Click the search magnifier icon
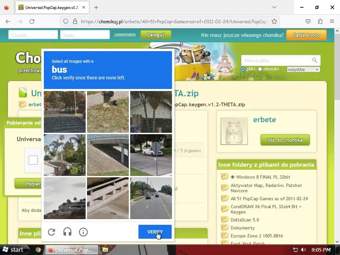 (315, 60)
